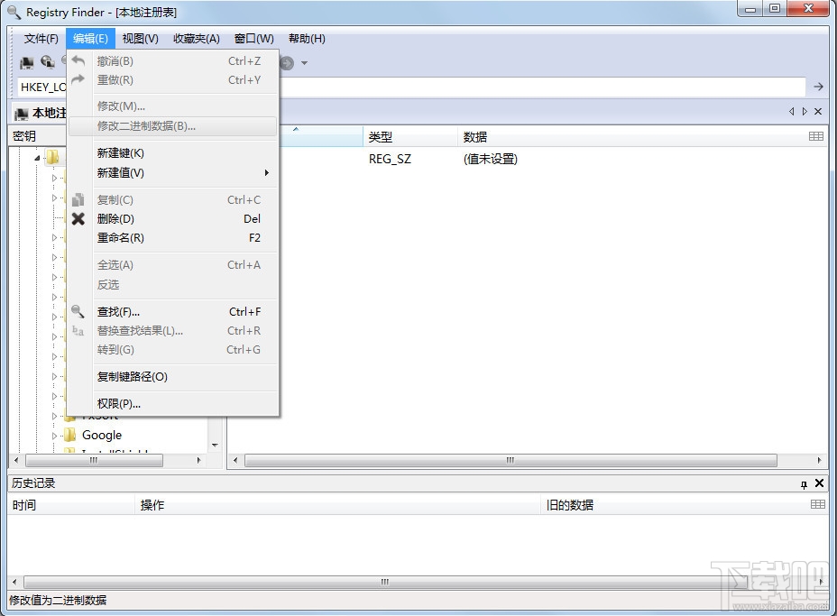Click the find magnifier icon beside 查找(F)
837x616 pixels.
79,311
